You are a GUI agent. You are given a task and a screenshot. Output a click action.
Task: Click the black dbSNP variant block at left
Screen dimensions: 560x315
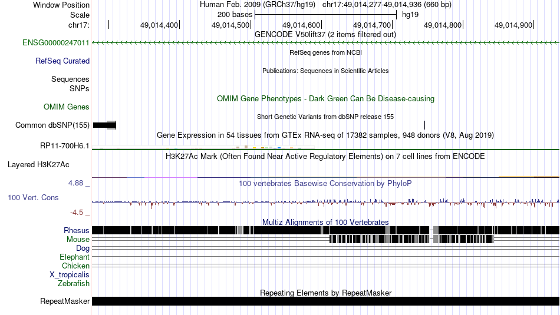[104, 125]
